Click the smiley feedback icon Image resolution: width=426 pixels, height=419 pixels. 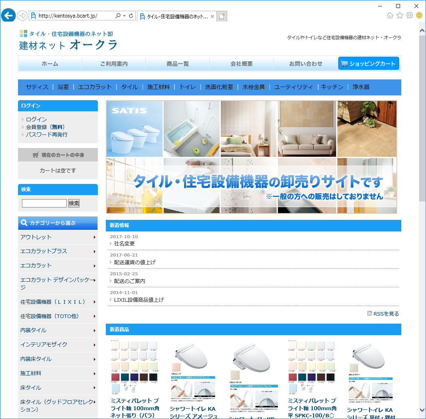click(x=419, y=16)
